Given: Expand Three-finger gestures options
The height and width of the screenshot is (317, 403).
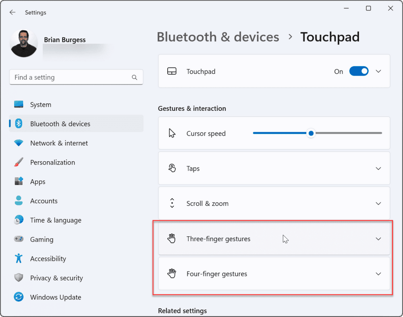Looking at the screenshot, I should [378, 239].
